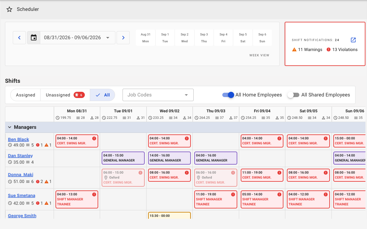367x229 pixels.
Task: Click Ben Black's warning triangle count icon
Action: 46,145
